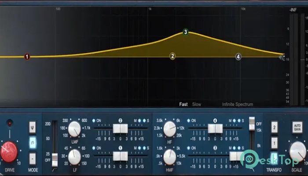The height and width of the screenshot is (176, 308).
Task: Toggle band 1 ON switch
Action: [94, 148]
